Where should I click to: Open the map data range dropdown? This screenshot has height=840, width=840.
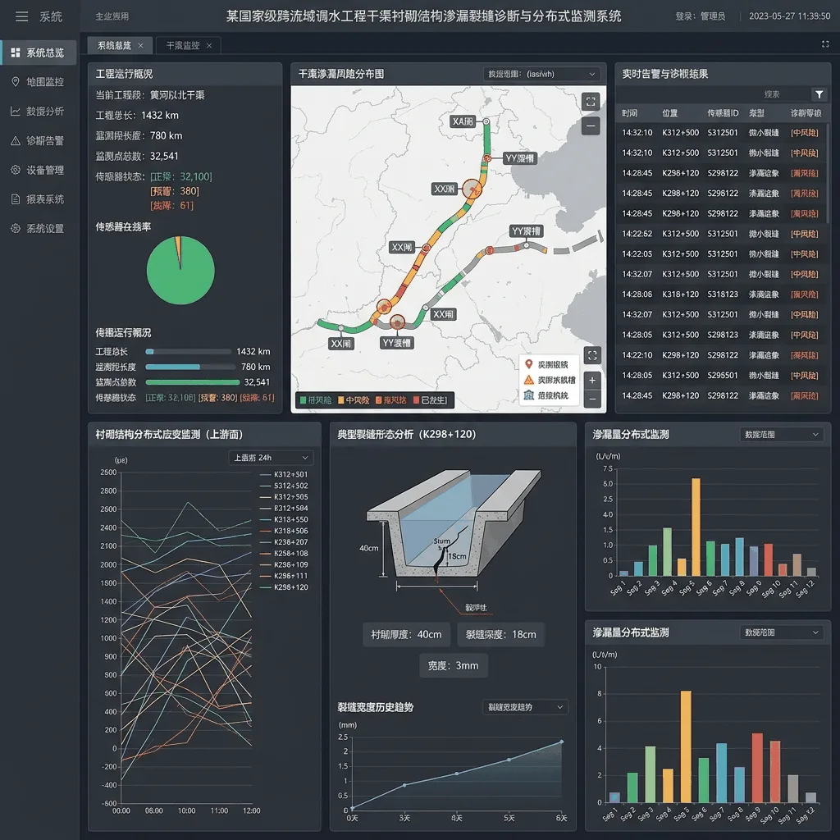coord(541,74)
